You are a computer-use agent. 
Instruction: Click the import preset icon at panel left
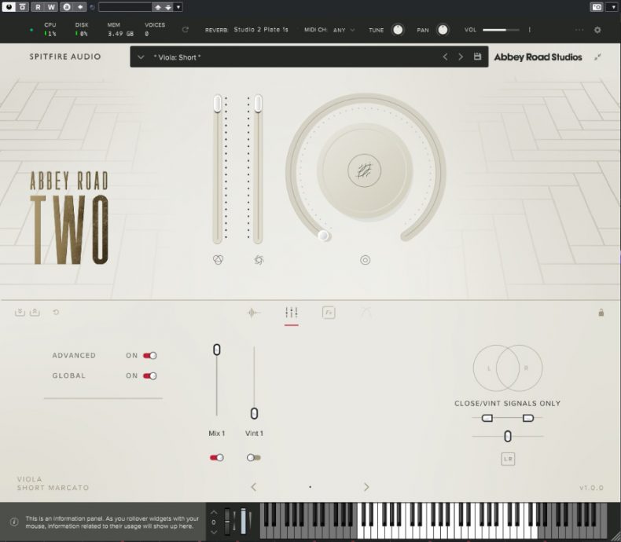click(20, 312)
